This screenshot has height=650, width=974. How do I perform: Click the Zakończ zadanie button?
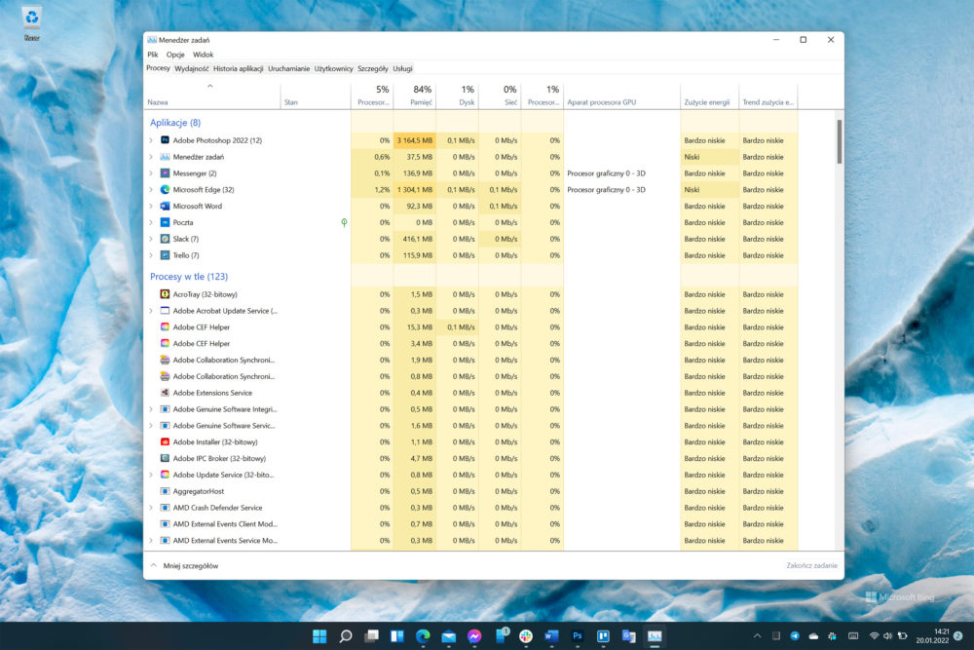[x=811, y=565]
